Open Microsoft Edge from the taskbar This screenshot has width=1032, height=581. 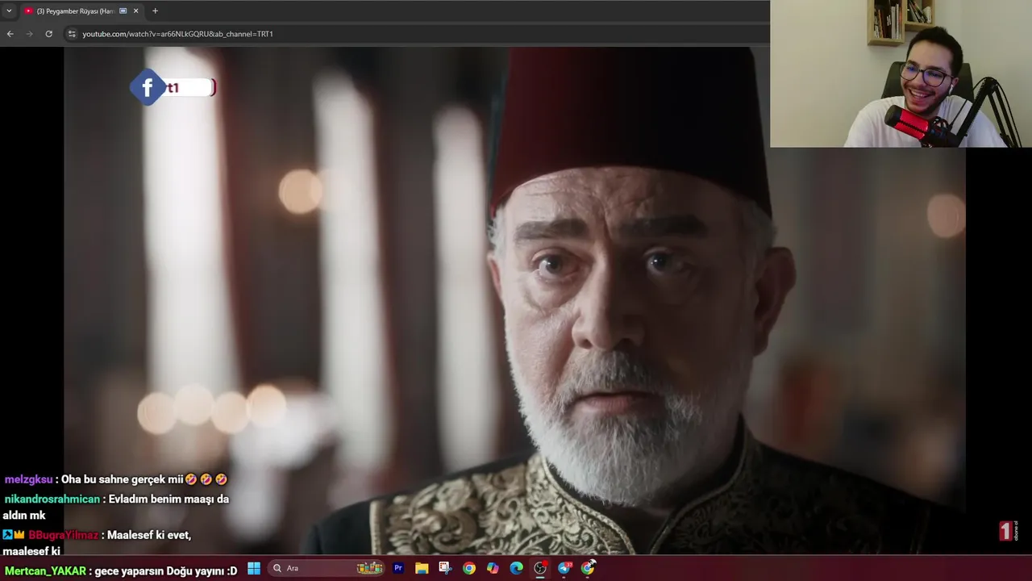tap(516, 568)
